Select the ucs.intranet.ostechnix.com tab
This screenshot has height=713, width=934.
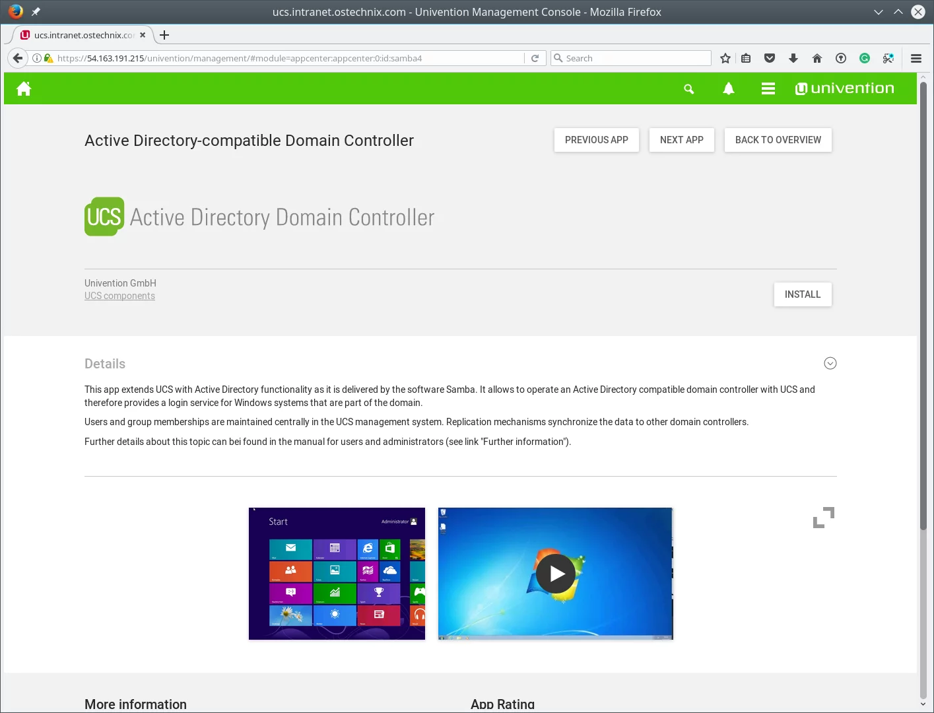click(x=83, y=35)
